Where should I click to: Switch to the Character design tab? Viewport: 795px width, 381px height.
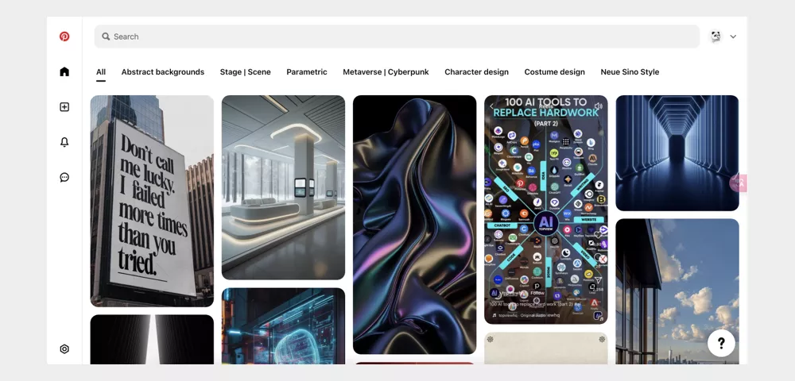pos(476,72)
